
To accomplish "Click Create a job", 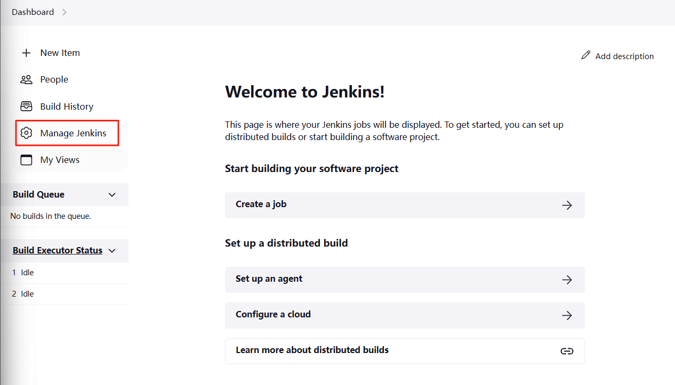I will (x=405, y=205).
